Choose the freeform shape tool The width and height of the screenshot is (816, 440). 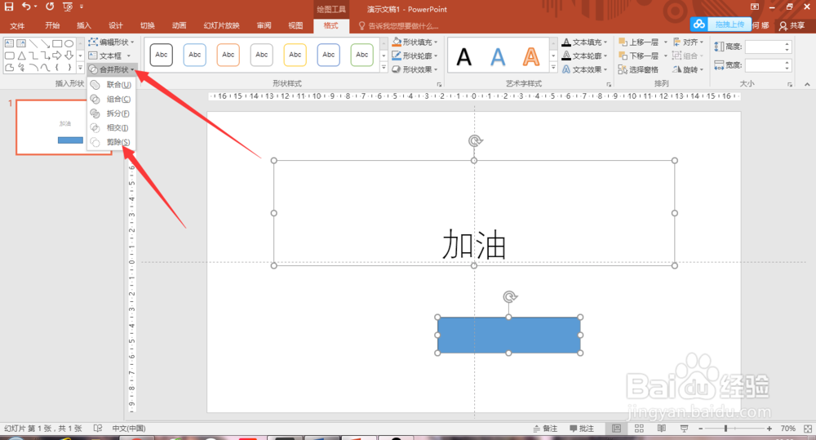click(9, 67)
